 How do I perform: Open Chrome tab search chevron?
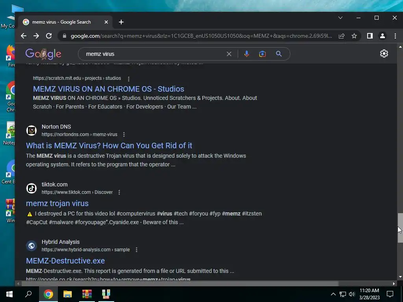coord(340,18)
